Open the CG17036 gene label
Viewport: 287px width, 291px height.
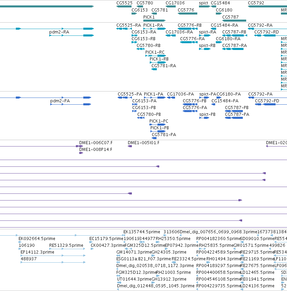pyautogui.click(x=175, y=3)
